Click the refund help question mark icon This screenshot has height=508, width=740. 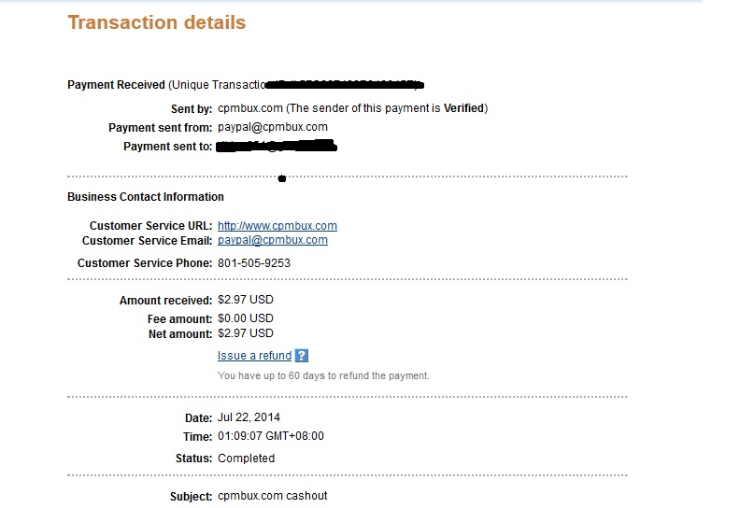point(302,356)
